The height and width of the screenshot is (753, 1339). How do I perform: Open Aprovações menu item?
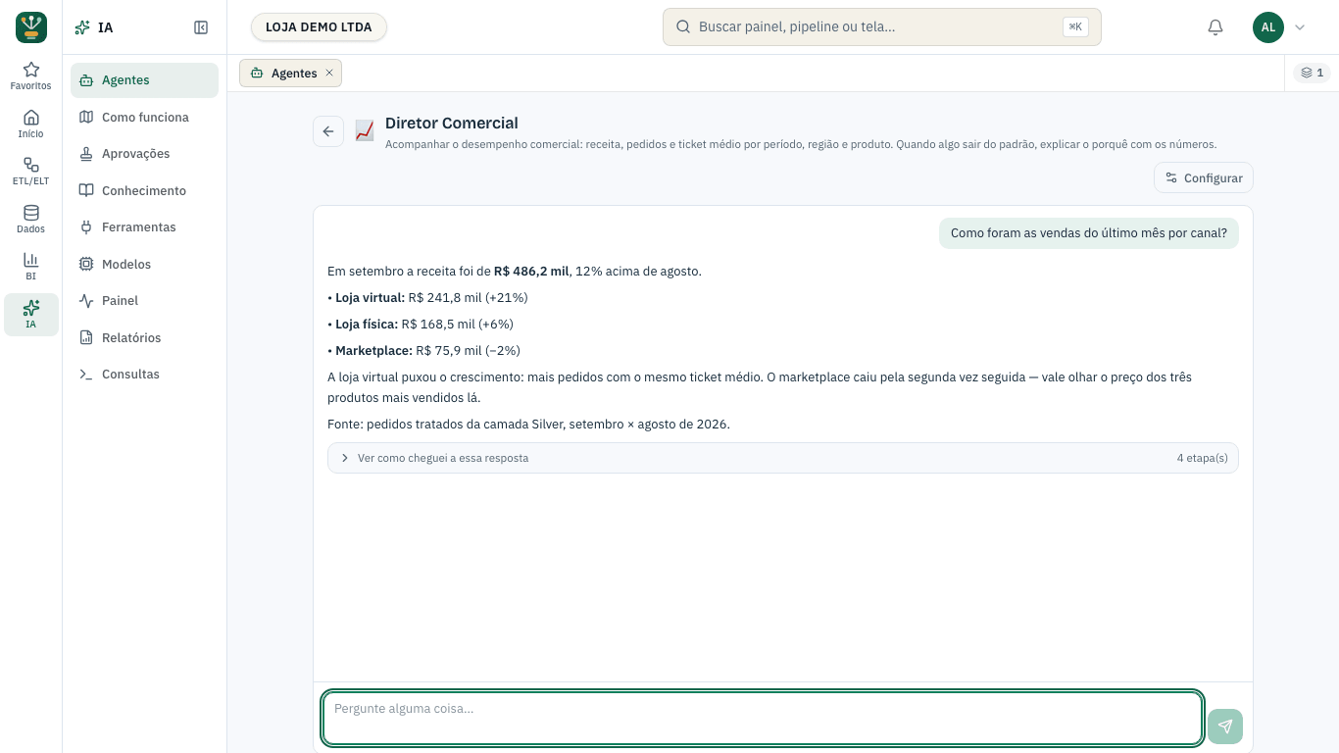pyautogui.click(x=144, y=154)
